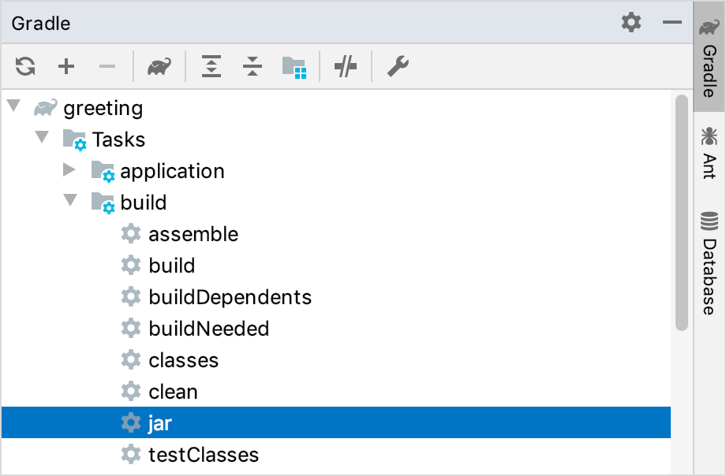Image resolution: width=726 pixels, height=476 pixels.
Task: Click the greeting project elephant icon
Action: pos(46,108)
